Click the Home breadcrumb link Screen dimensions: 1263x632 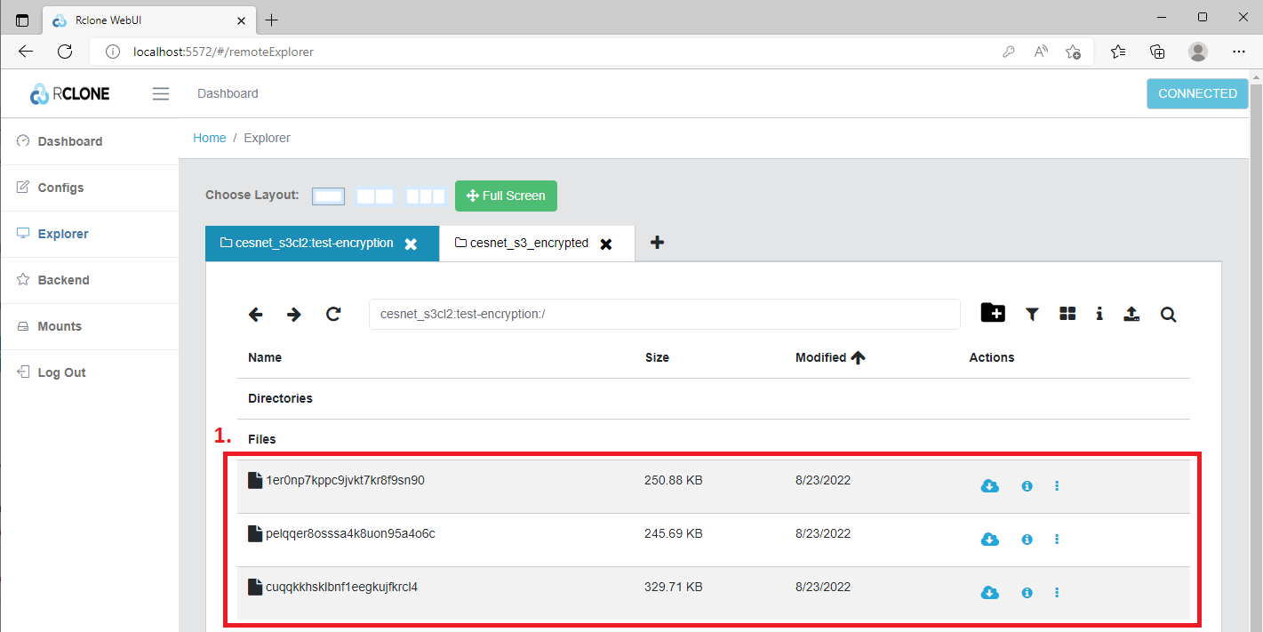tap(210, 138)
